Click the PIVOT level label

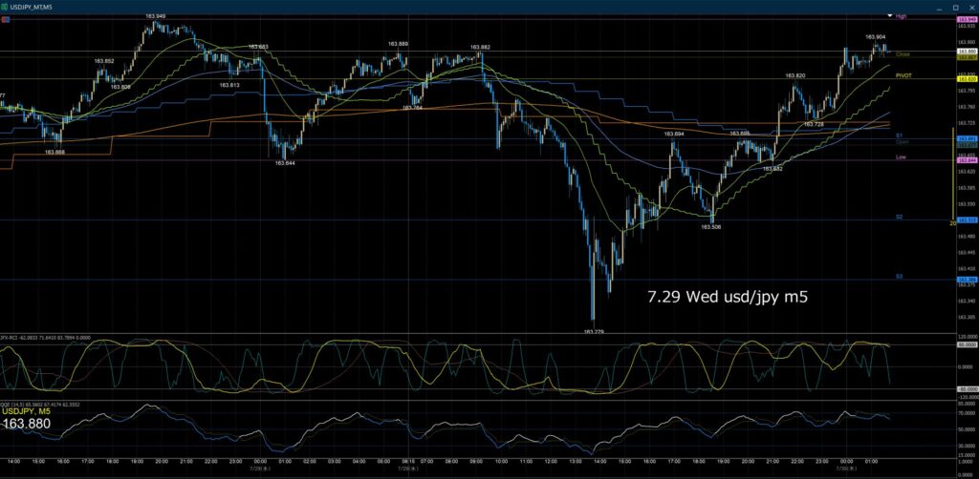[x=903, y=75]
